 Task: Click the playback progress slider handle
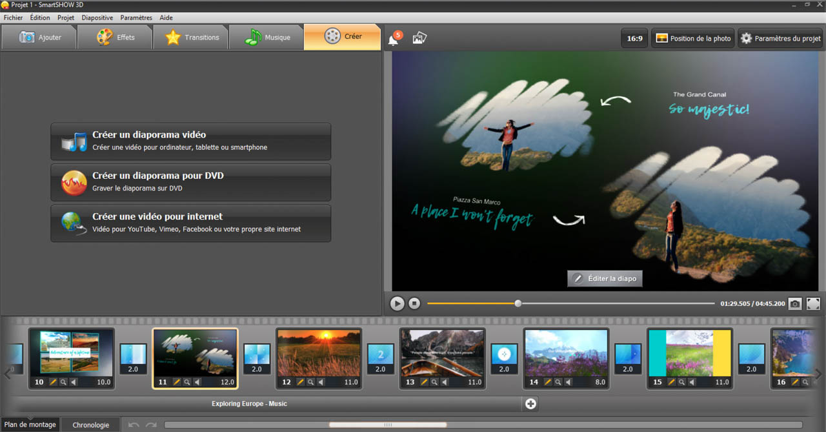click(518, 303)
